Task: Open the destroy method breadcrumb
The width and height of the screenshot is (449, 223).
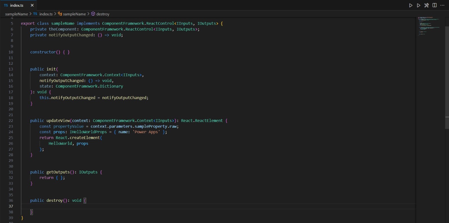Action: (x=103, y=14)
